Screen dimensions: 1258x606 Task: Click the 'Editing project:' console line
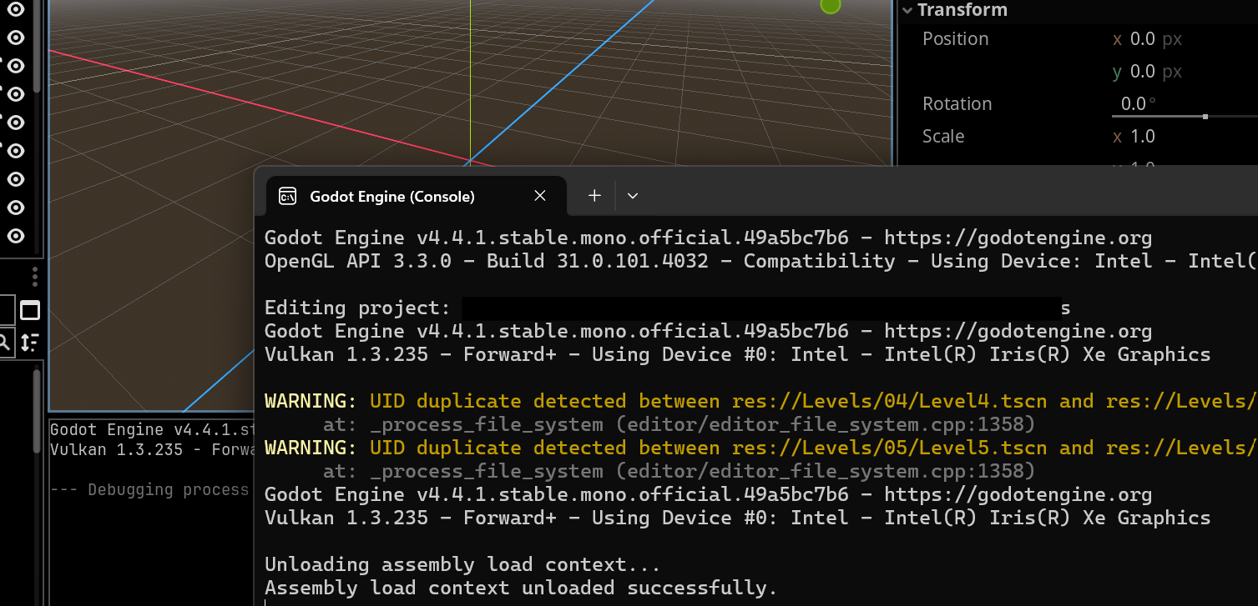point(668,308)
